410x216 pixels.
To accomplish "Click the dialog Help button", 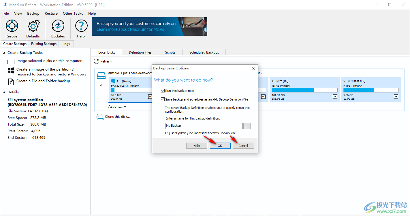I will tap(197, 146).
